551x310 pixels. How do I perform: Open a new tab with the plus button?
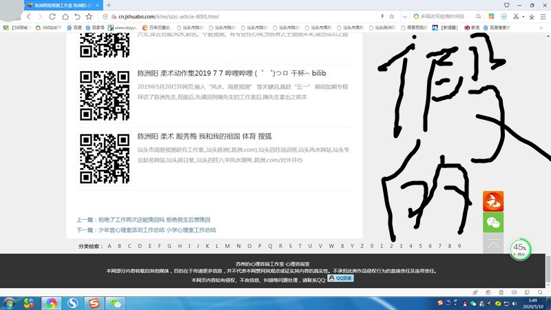coord(109,5)
